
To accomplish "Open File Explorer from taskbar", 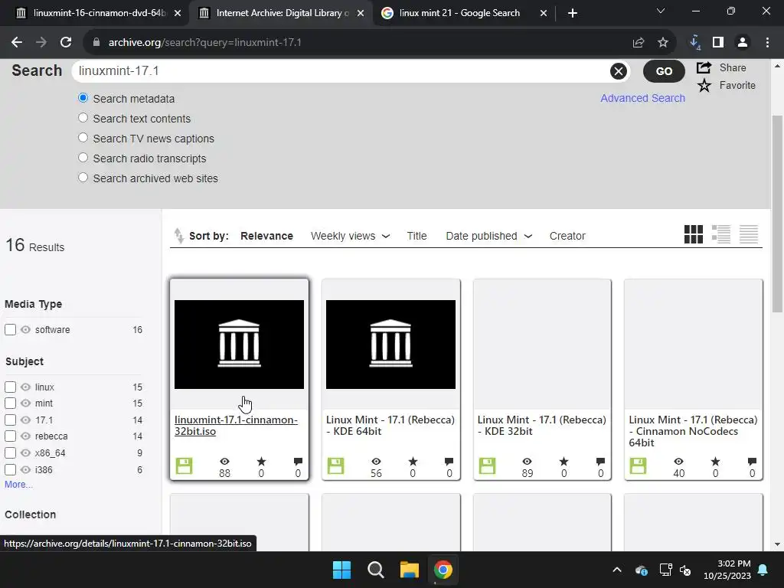I will 409,570.
